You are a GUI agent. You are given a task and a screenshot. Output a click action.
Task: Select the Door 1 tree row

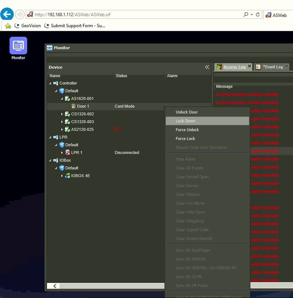pyautogui.click(x=129, y=106)
